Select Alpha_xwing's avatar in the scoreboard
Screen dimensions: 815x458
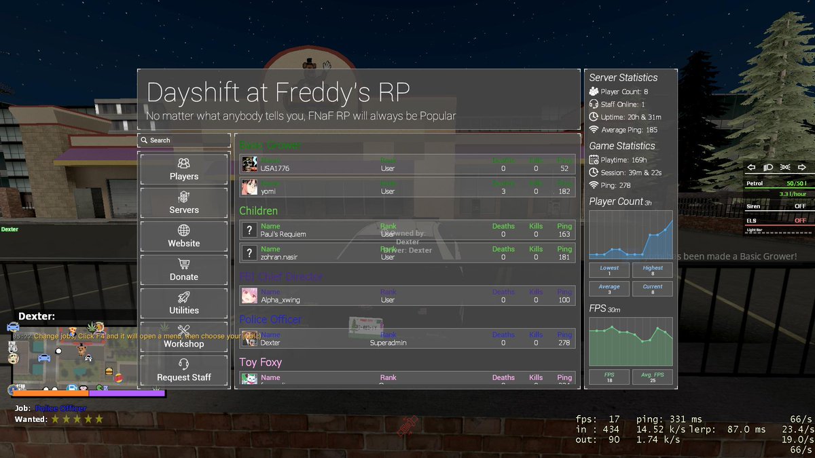(x=250, y=296)
